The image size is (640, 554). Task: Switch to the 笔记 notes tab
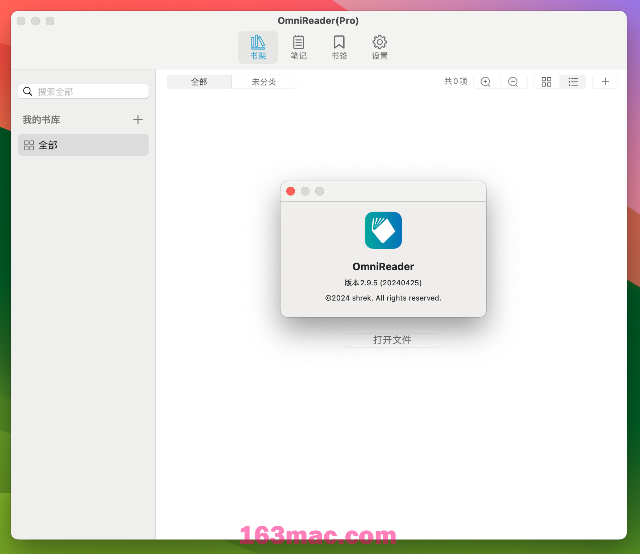299,47
